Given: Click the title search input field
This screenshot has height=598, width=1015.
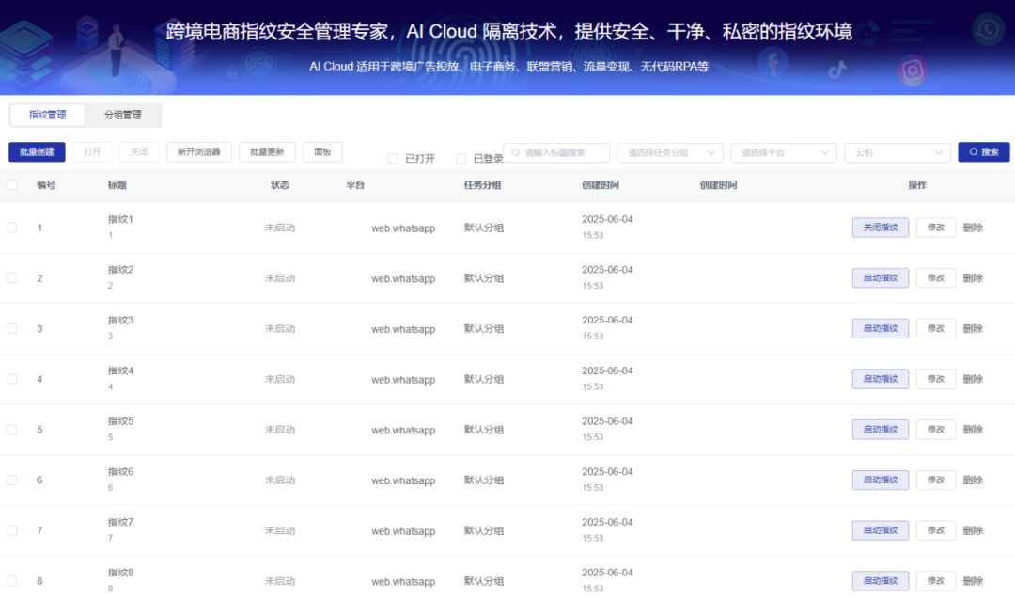Looking at the screenshot, I should [556, 153].
